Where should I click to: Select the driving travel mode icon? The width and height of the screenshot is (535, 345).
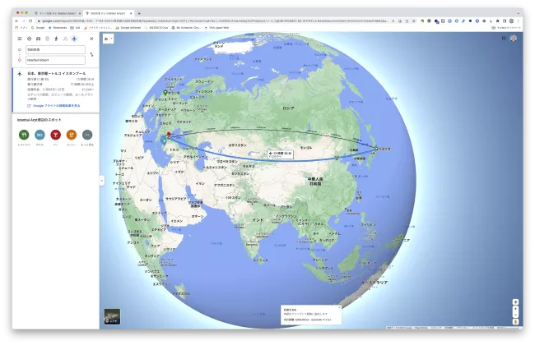pos(38,39)
